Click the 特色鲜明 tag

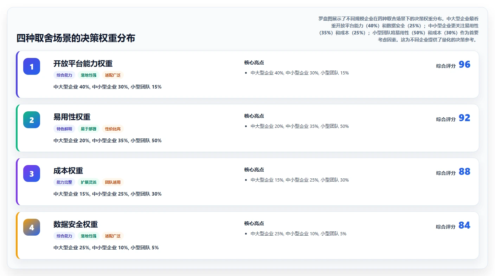[x=64, y=129]
